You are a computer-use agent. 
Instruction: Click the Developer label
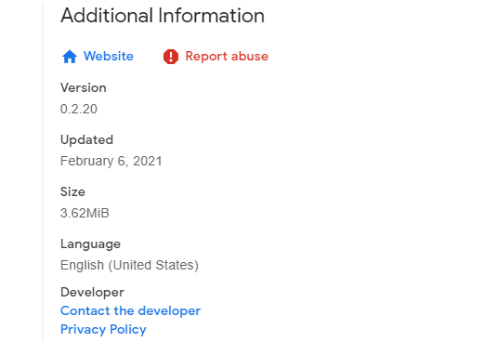[92, 293]
